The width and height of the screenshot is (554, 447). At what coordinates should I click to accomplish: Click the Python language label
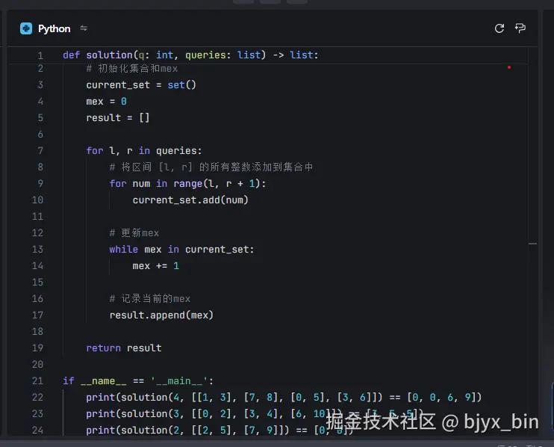pyautogui.click(x=54, y=28)
